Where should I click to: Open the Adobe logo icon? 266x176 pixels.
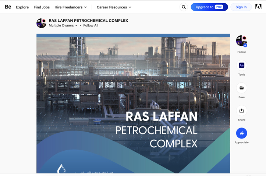click(x=258, y=7)
